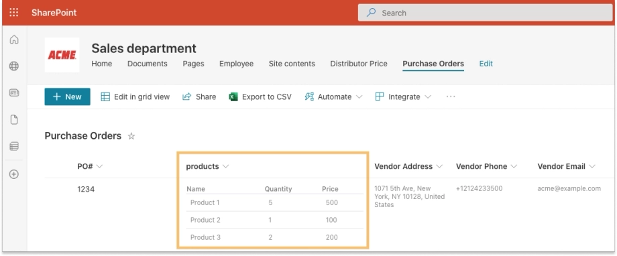Viewport: 617px width, 256px height.
Task: Click Edit in grid view
Action: (x=135, y=97)
